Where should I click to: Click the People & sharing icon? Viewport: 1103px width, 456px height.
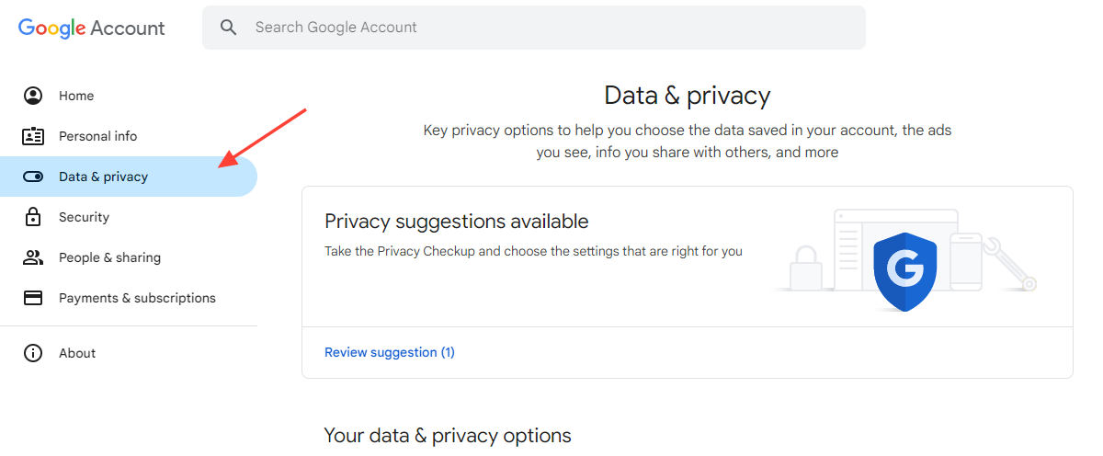point(33,257)
